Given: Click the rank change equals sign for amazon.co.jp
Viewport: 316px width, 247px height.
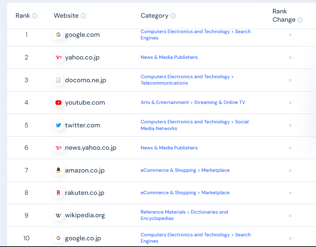Looking at the screenshot, I should [290, 171].
